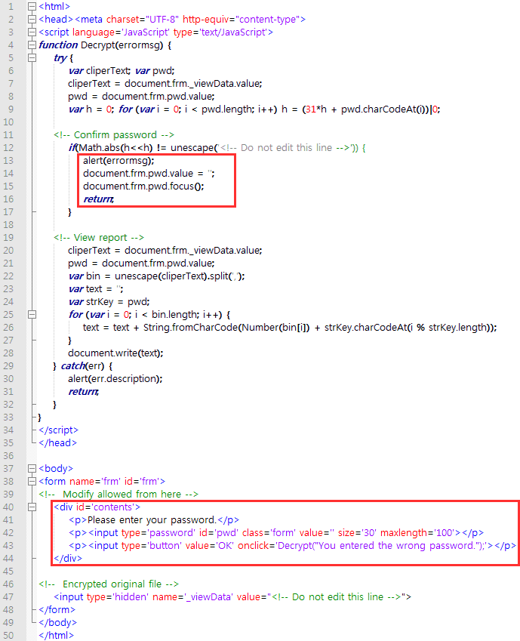Click the 'Modify allowed from here' comment
The image size is (520, 641).
click(x=118, y=495)
